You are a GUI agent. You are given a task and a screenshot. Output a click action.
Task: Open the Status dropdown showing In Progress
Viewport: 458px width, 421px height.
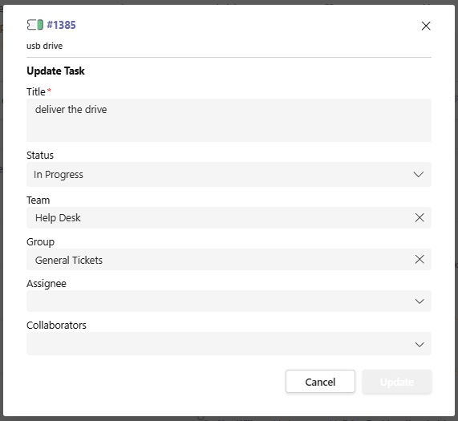pos(229,174)
